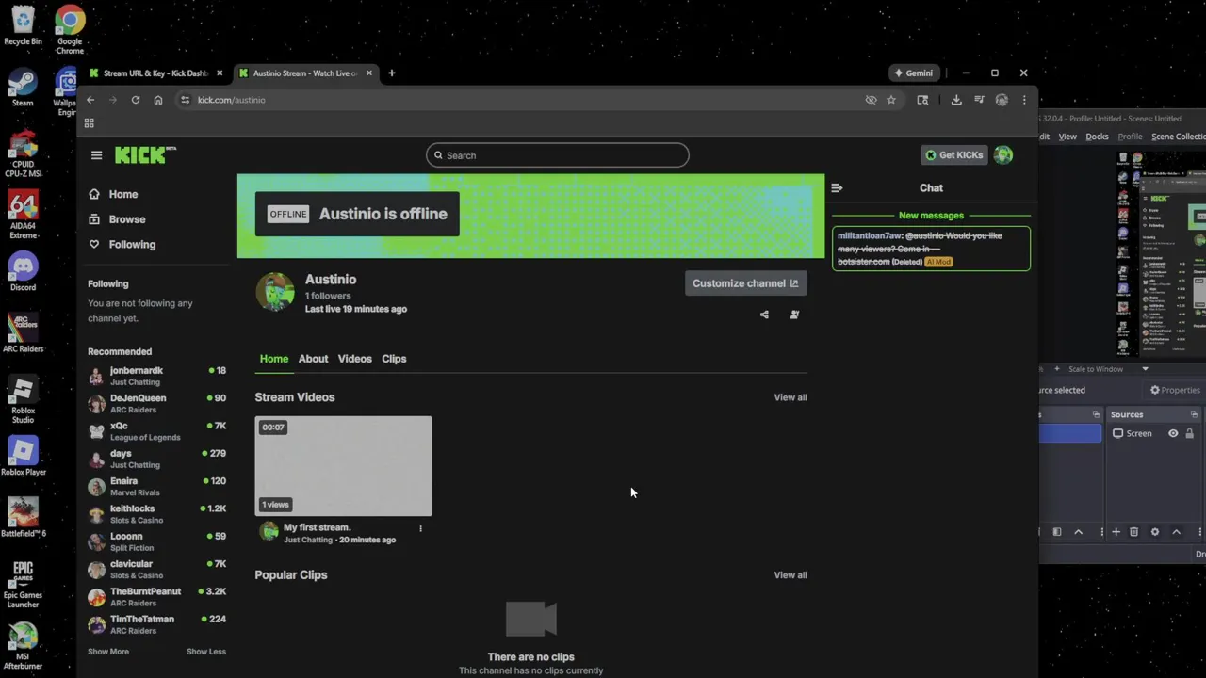Switch to the About tab

(x=313, y=359)
